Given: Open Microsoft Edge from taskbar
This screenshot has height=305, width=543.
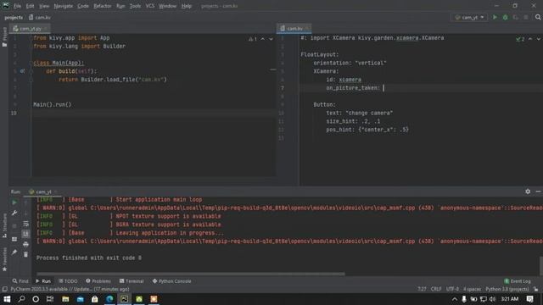Looking at the screenshot, I should [109, 299].
